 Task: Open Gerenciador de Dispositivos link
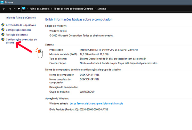click(x=21, y=25)
